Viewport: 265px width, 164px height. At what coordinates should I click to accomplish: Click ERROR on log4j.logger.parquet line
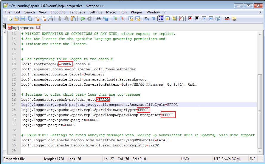tap(70, 125)
